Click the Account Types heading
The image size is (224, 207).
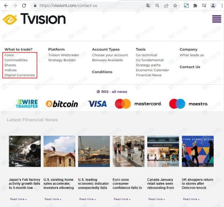[106, 49]
